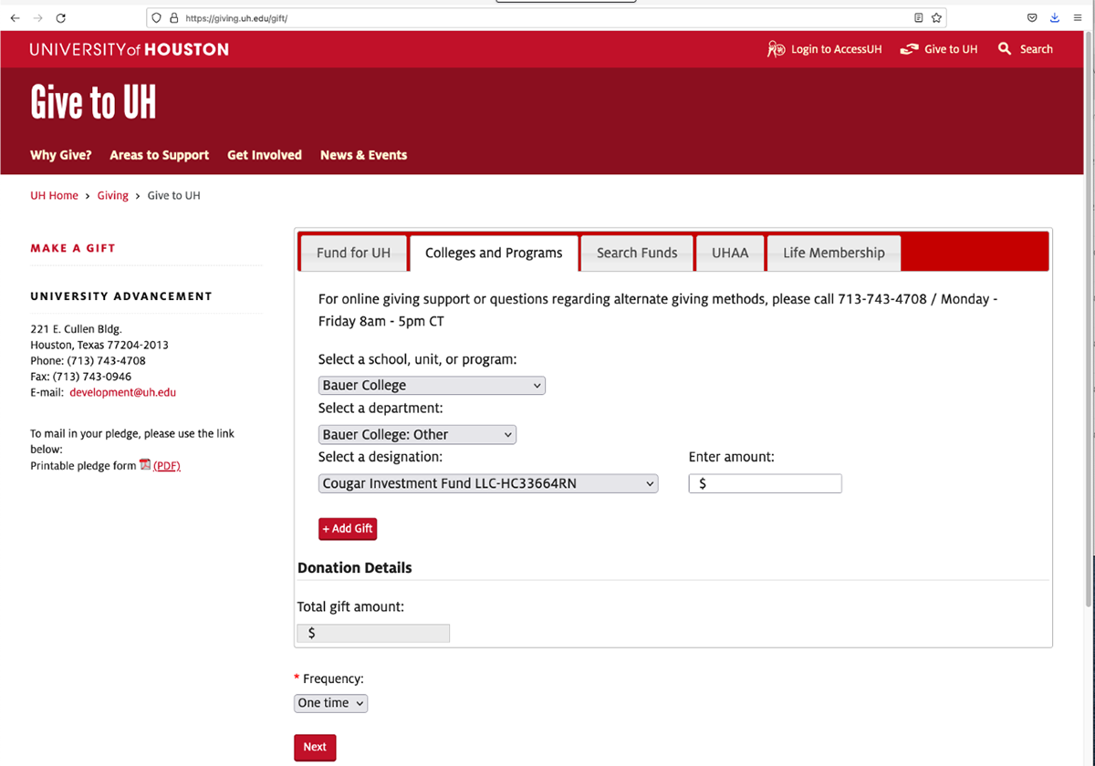1095x766 pixels.
Task: Click the Fax: (713) 743-0946 text
Action: [x=80, y=377]
